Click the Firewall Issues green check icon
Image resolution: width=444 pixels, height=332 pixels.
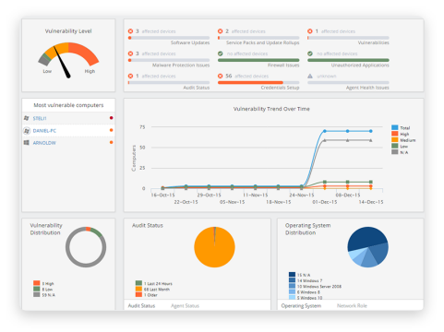tap(221, 53)
